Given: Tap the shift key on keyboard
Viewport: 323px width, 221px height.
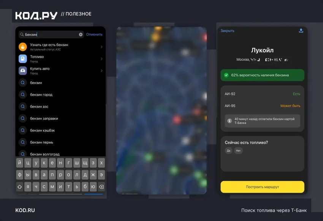Looking at the screenshot, I should click(x=19, y=187).
